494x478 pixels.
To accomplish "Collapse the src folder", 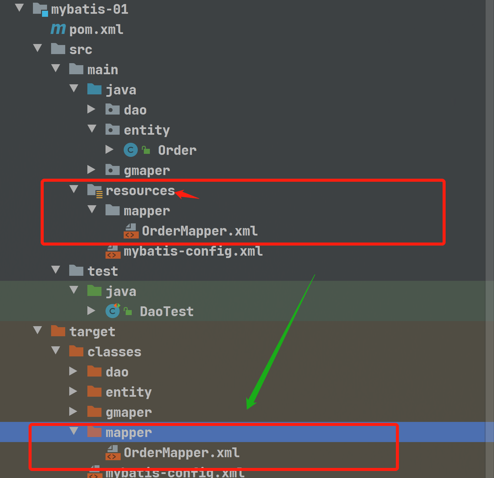I will tap(38, 48).
